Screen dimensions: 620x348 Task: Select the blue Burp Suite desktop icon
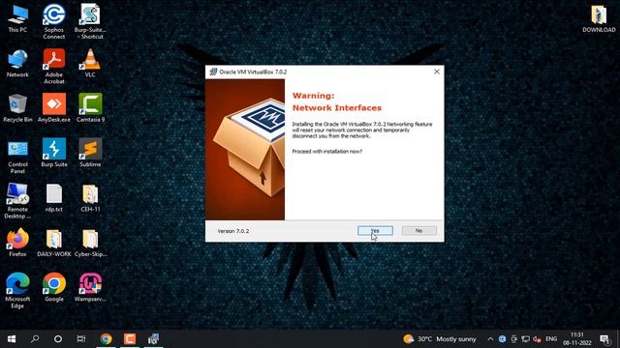[x=54, y=153]
